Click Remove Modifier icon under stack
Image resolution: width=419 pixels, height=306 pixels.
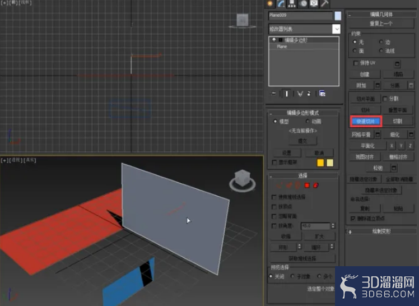[309, 94]
